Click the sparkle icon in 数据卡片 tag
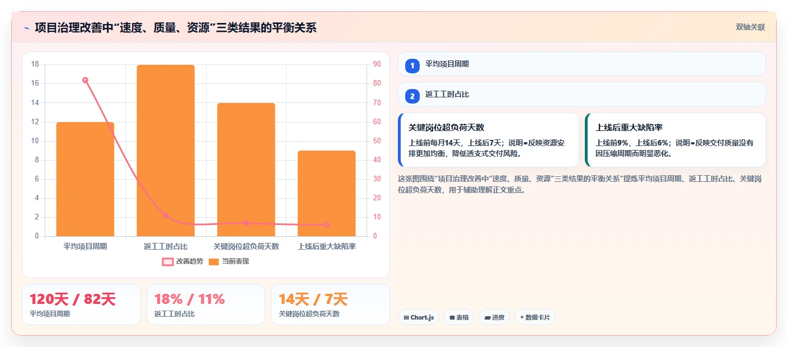788x347 pixels. coord(522,317)
